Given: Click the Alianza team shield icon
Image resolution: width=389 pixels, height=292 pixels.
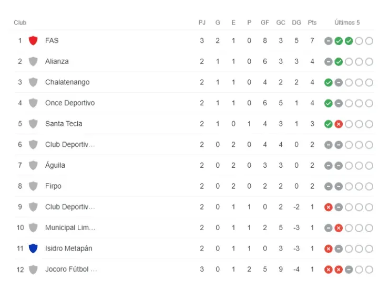Looking at the screenshot, I should [x=33, y=61].
